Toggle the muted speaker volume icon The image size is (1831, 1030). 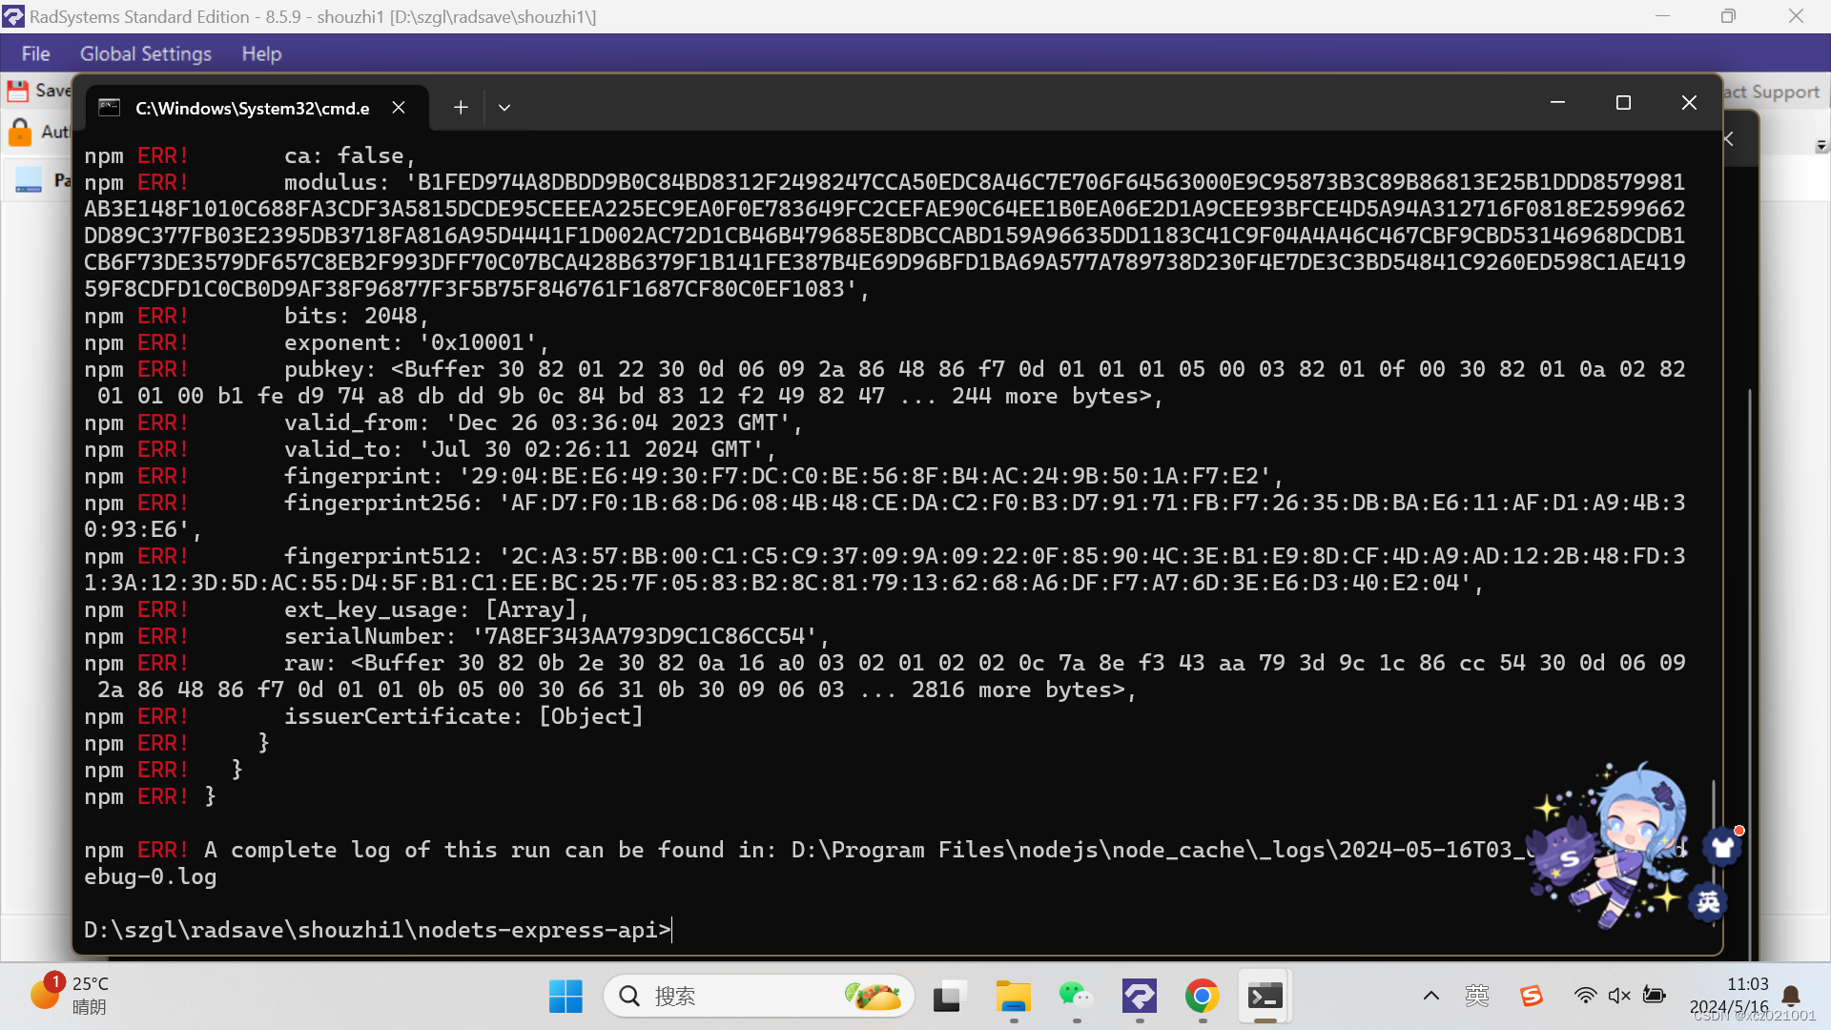click(1618, 996)
